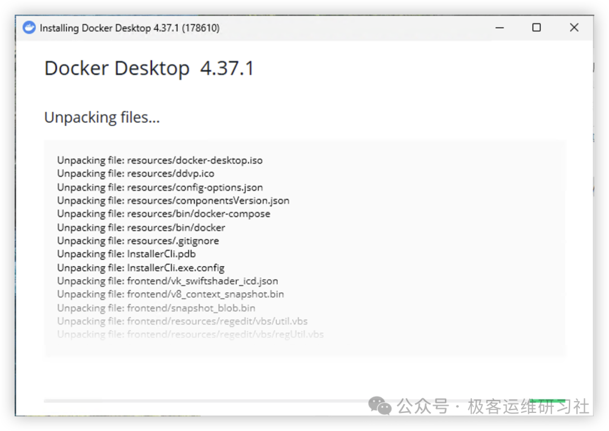
Task: Select the 'resources/bin/docker' log line
Action: click(x=141, y=227)
